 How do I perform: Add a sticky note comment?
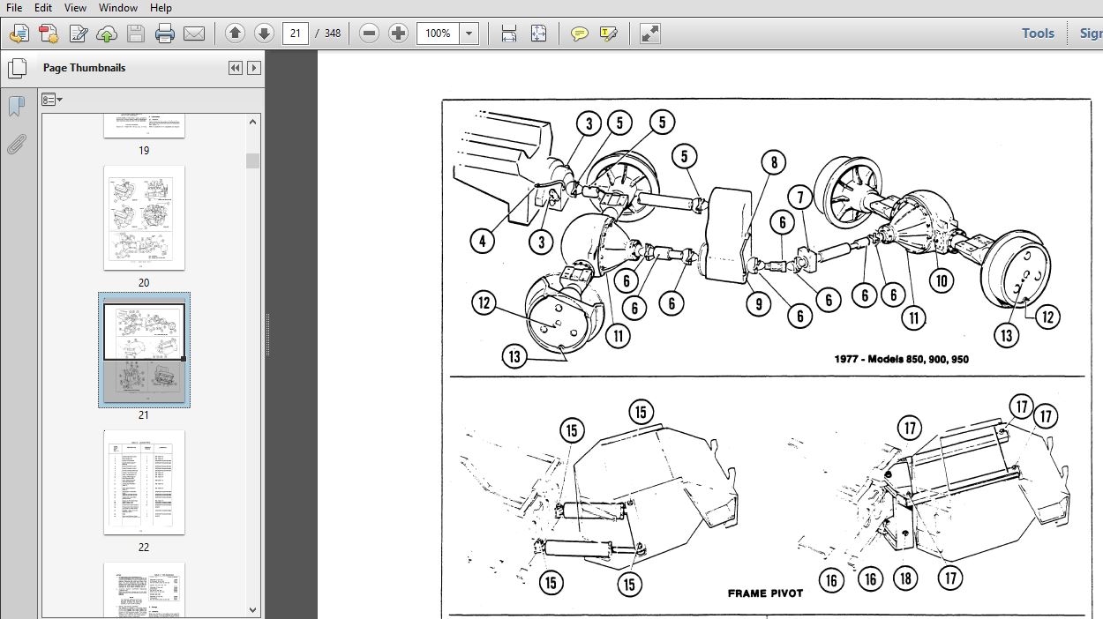point(579,34)
